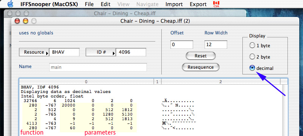The height and width of the screenshot is (136, 303).
Task: Close the Chair - Dining - Cheap.iff (2) window
Action: 17,21
